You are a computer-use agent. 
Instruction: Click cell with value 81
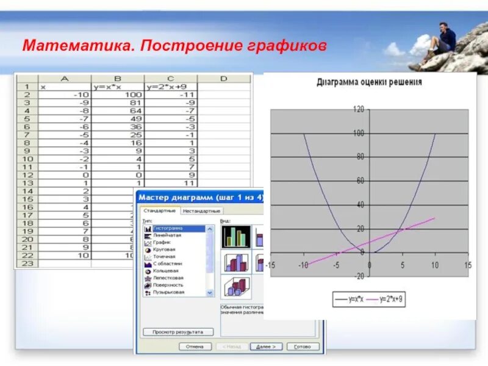[x=118, y=102]
